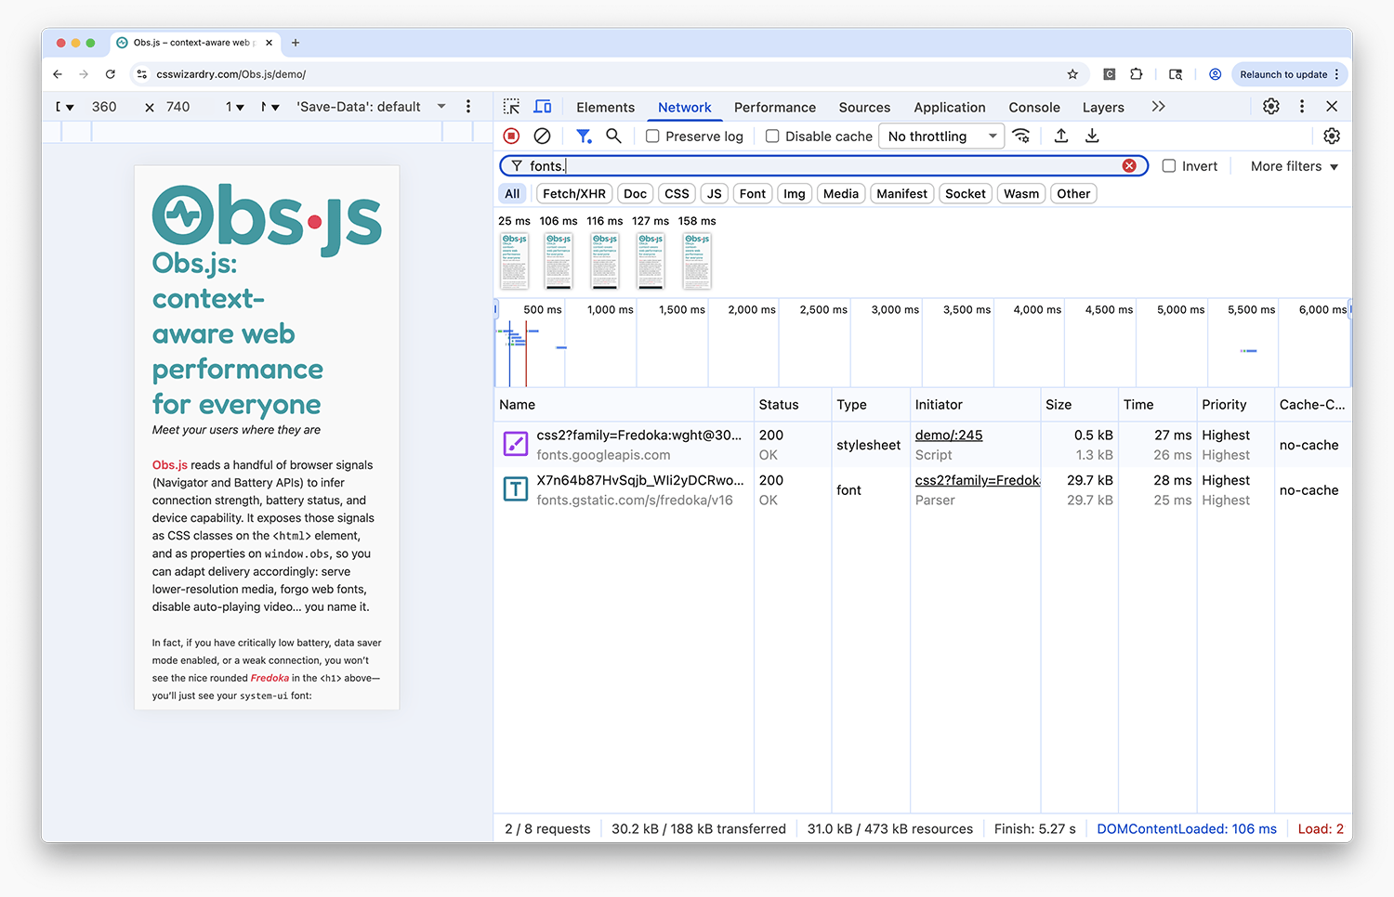Screen dimensions: 1394x897
Task: Click the viewport width field 360
Action: coord(104,107)
